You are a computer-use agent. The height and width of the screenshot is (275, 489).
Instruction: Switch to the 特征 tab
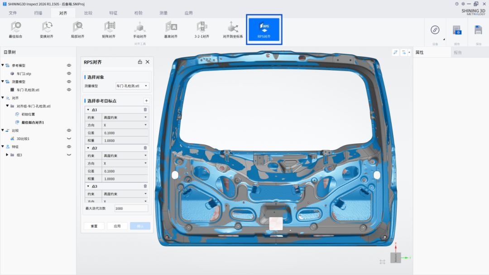coord(113,13)
